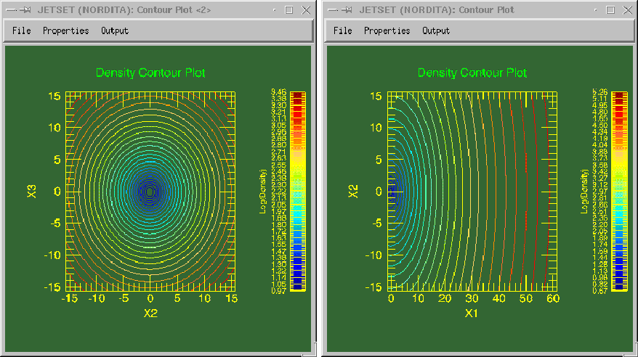The height and width of the screenshot is (357, 638).
Task: Open File menu in Contour Plot <2> window
Action: 22,30
